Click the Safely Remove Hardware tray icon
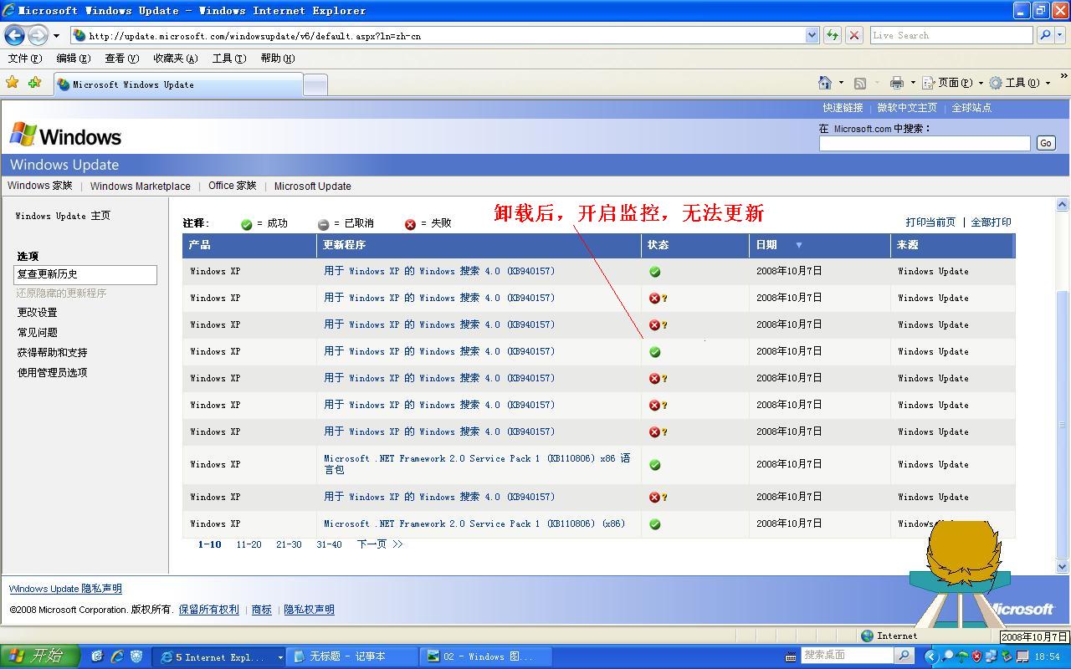 [1007, 656]
